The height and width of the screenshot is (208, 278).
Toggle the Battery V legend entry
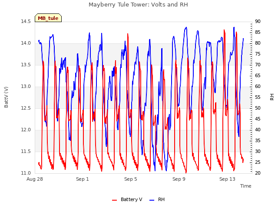127,199
